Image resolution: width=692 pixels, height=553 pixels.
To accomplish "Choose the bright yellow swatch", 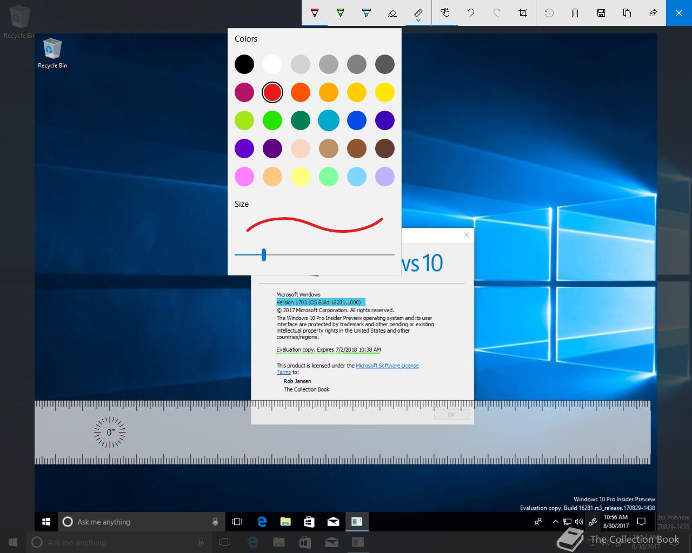I will 385,92.
